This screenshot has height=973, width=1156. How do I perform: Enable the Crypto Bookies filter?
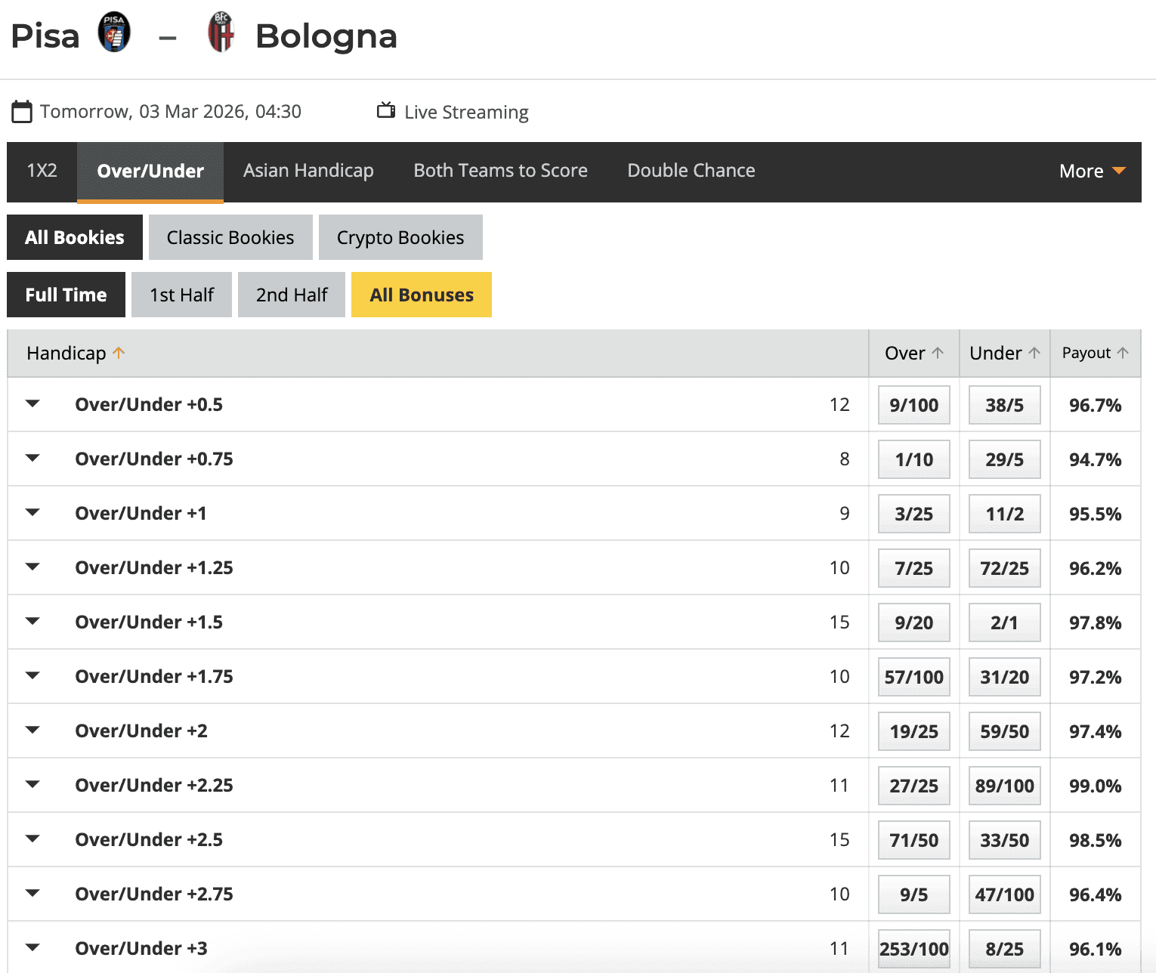[x=400, y=236]
